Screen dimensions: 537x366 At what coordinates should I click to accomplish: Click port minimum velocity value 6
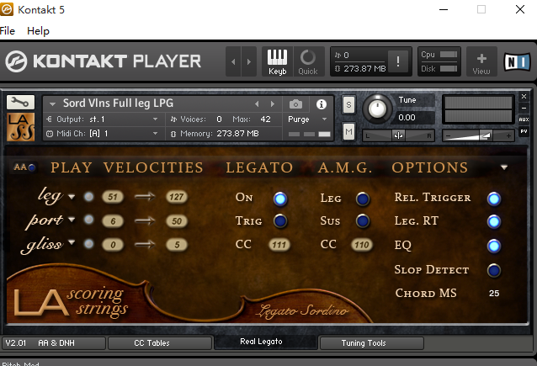[x=113, y=221]
